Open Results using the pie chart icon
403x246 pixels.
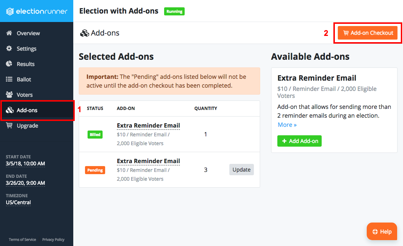(10, 64)
